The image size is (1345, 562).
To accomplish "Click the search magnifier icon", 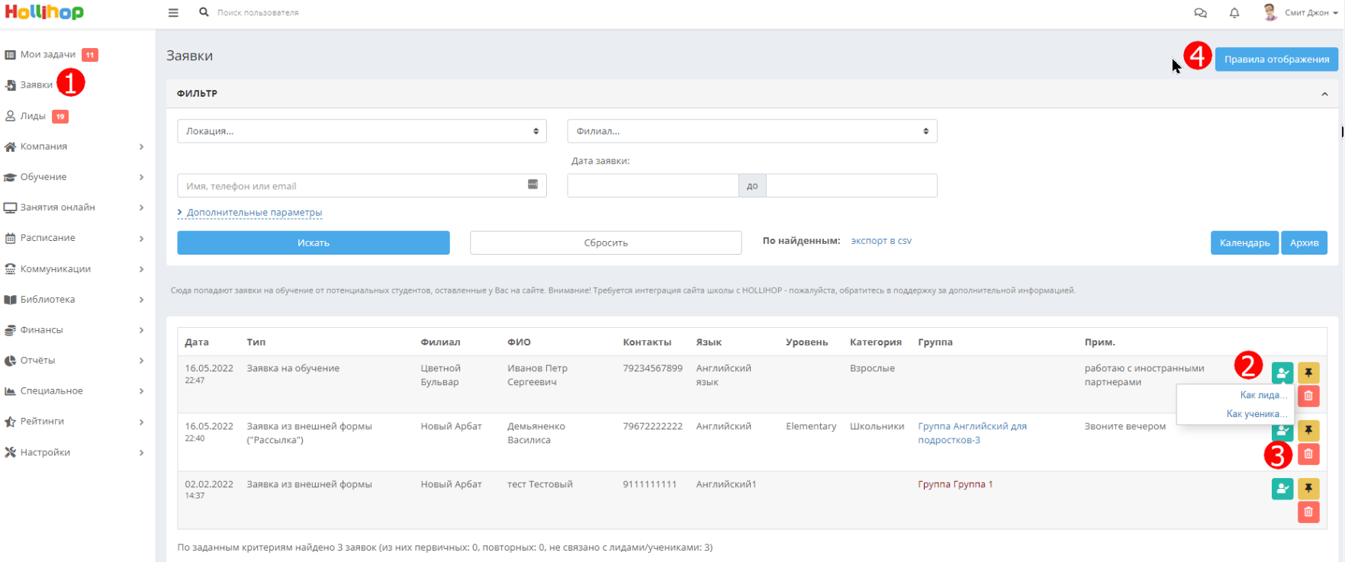I will coord(204,12).
